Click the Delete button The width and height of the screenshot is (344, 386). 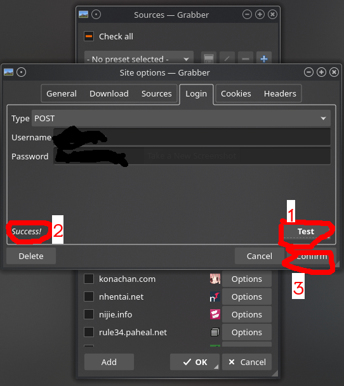31,256
